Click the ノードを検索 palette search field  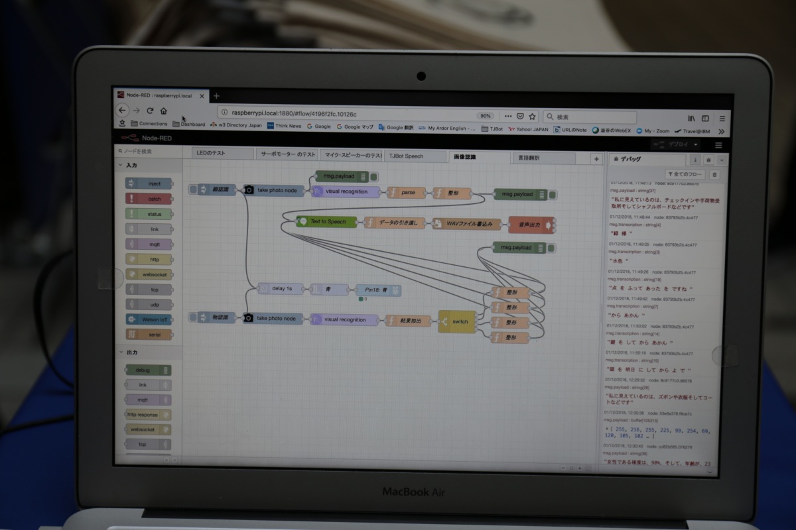pyautogui.click(x=148, y=151)
